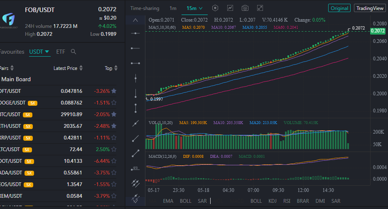The image size is (388, 209).
Task: Select the Time-sharing chart view
Action: pos(145,8)
